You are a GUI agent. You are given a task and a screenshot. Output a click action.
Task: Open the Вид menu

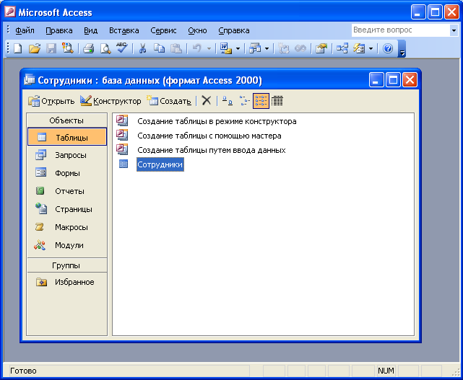91,30
